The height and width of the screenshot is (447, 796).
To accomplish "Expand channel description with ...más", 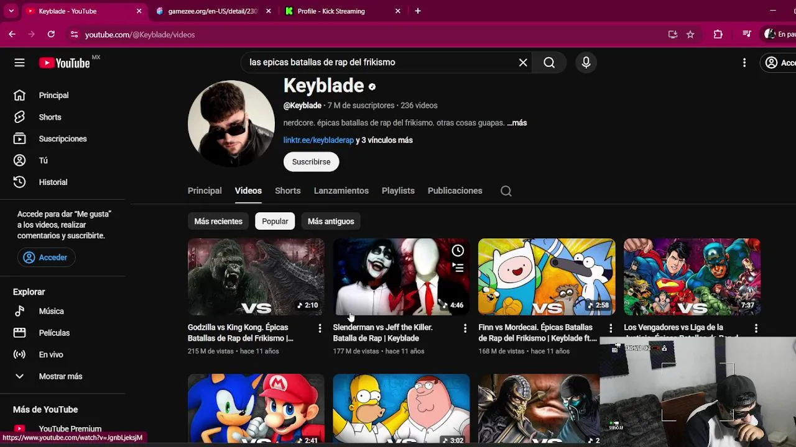I will pos(517,123).
